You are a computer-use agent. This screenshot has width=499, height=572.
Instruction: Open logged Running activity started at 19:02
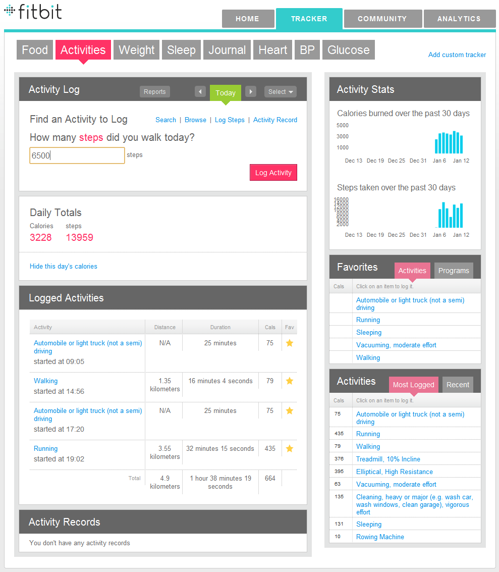pos(45,449)
